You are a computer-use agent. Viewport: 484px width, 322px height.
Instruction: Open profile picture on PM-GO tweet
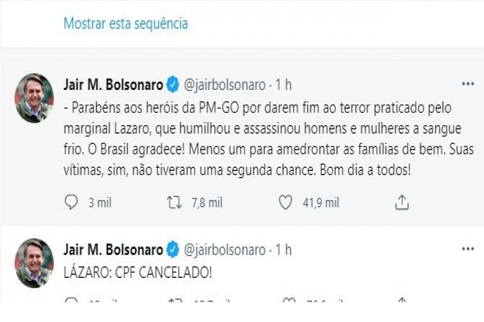34,97
